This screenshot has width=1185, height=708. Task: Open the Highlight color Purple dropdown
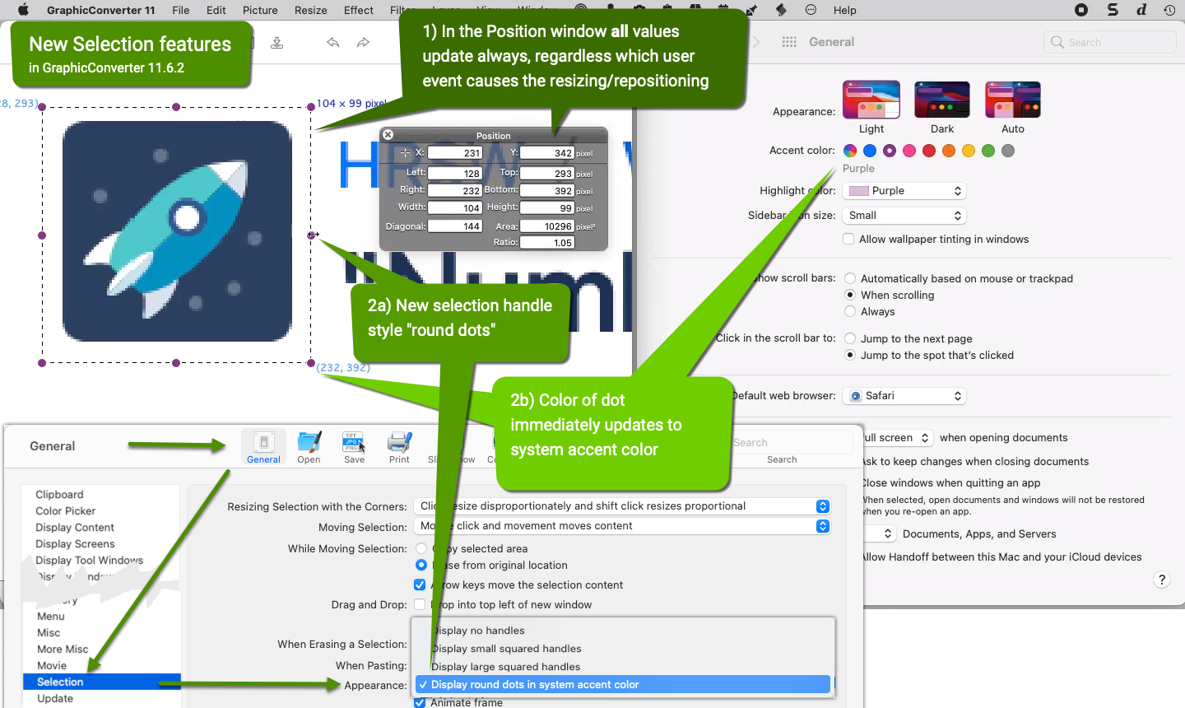pos(904,190)
